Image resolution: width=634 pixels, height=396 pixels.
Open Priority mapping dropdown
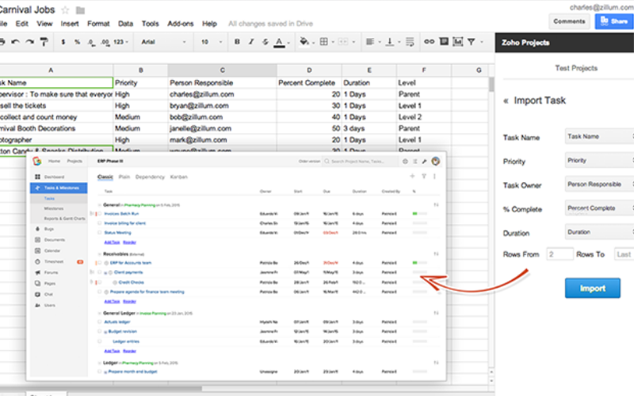pos(599,161)
